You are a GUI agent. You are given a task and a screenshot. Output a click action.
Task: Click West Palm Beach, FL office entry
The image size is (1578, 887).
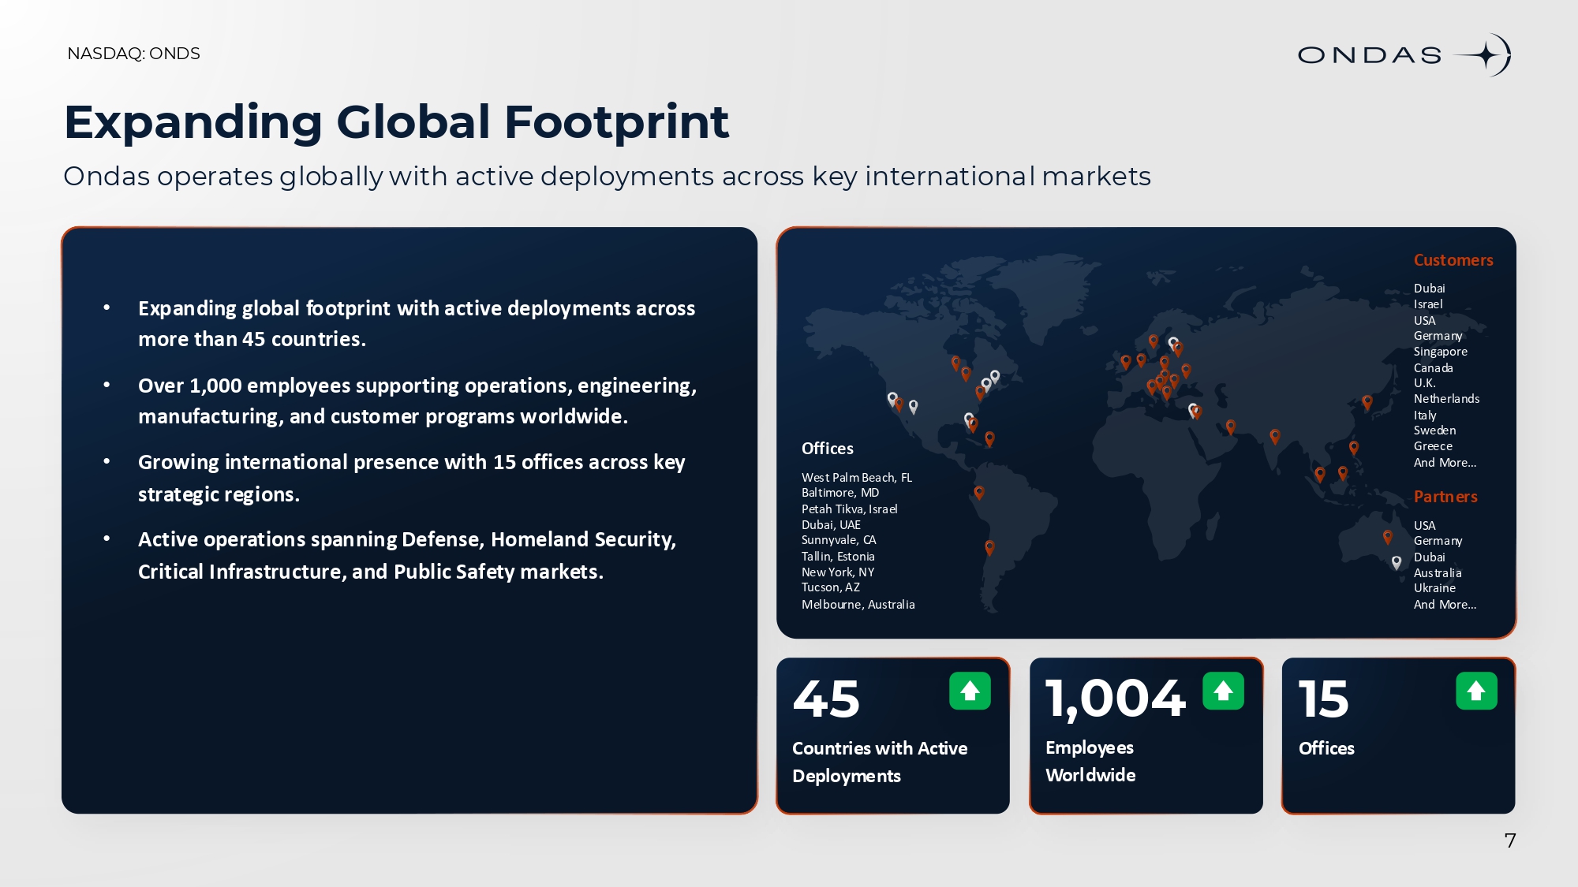click(x=857, y=478)
